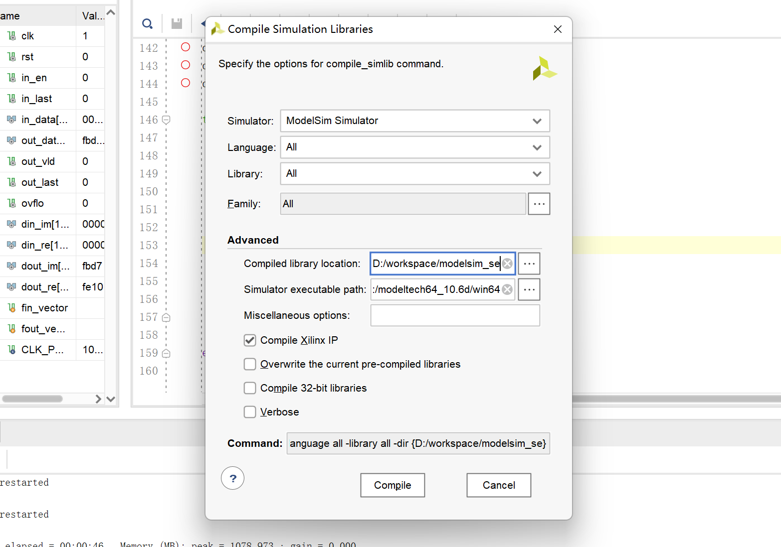Open the Language dropdown
This screenshot has width=781, height=547.
coord(415,147)
